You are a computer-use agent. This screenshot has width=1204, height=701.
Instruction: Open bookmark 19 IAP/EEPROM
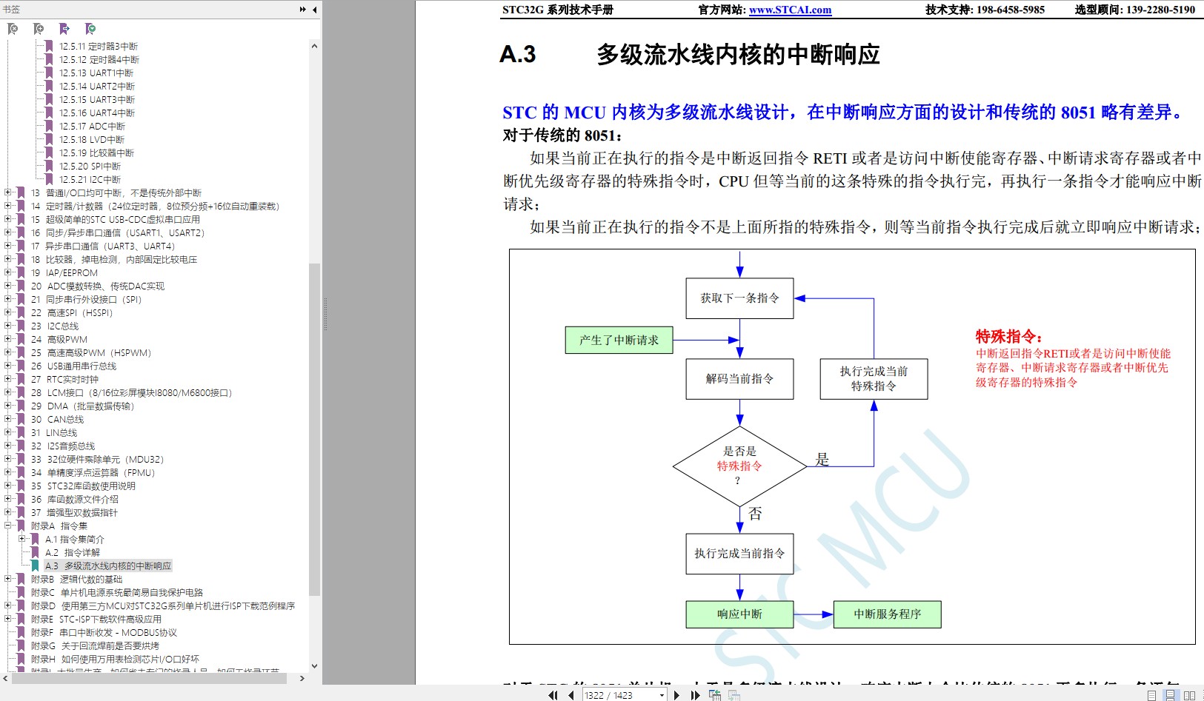tap(64, 273)
